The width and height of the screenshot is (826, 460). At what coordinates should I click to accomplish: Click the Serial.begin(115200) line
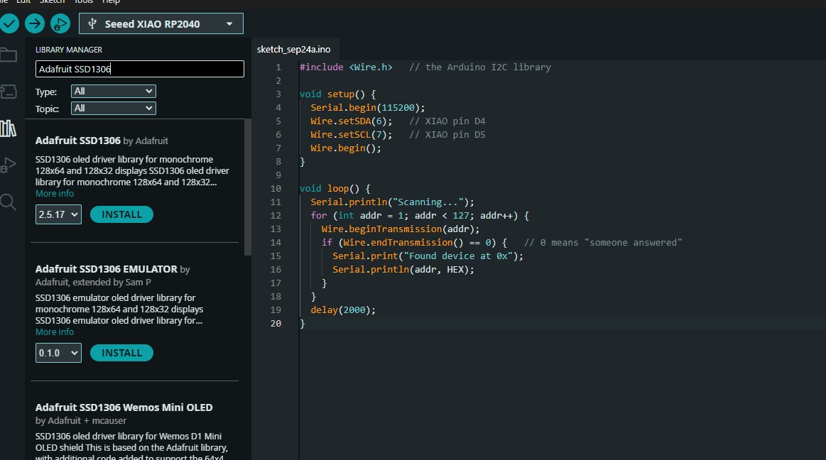pyautogui.click(x=368, y=107)
